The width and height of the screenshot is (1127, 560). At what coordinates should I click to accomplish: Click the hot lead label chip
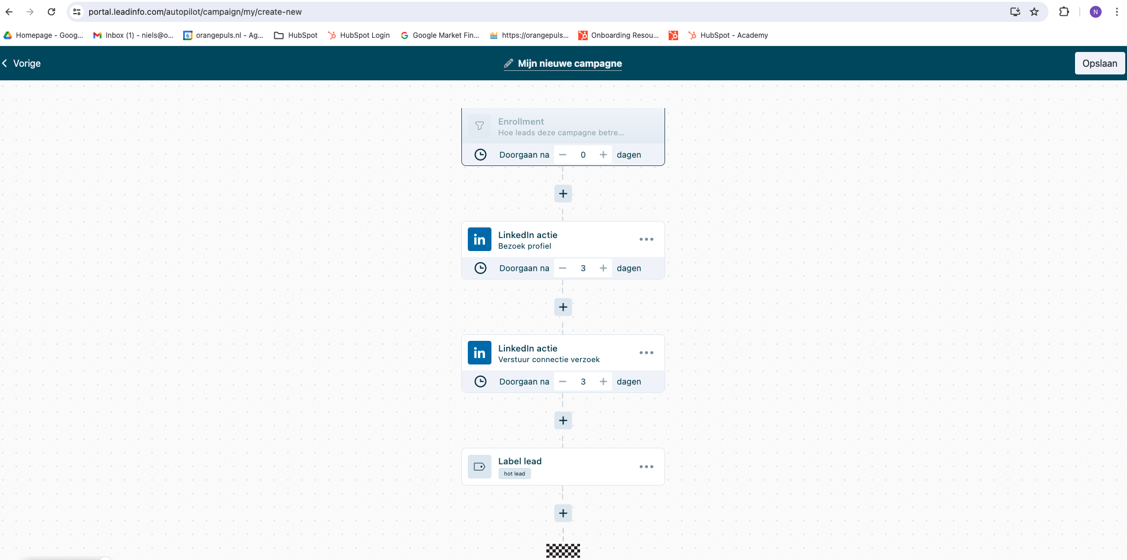(514, 474)
